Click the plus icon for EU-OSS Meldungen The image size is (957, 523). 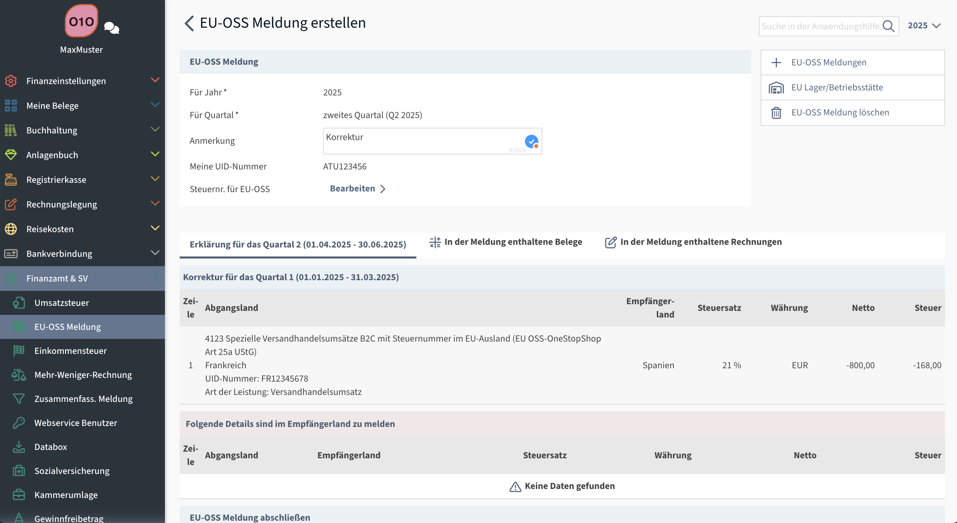click(776, 62)
